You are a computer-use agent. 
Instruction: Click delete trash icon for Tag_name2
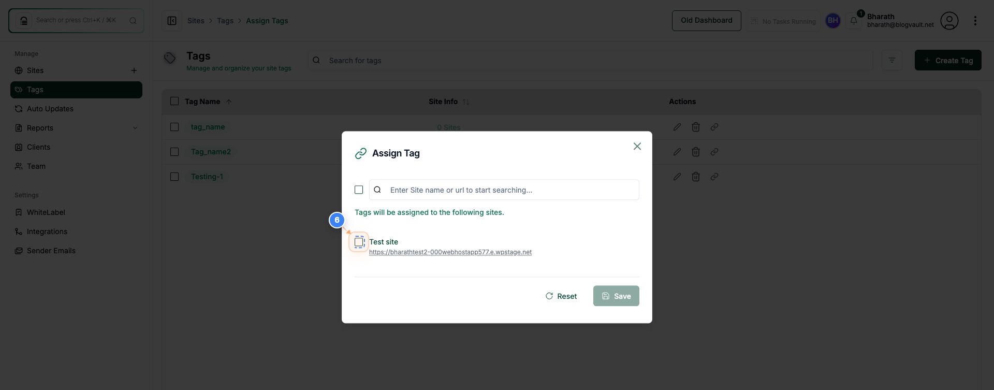click(696, 152)
